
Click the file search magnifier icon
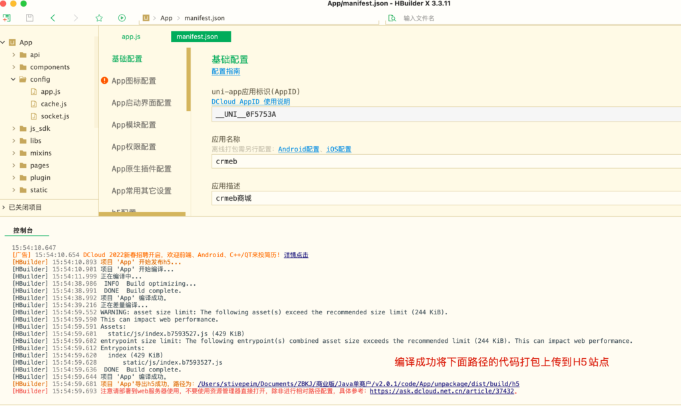[x=392, y=18]
